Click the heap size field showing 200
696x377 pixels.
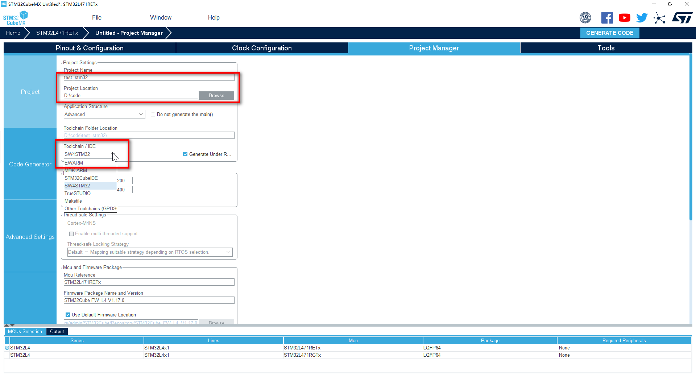[125, 181]
